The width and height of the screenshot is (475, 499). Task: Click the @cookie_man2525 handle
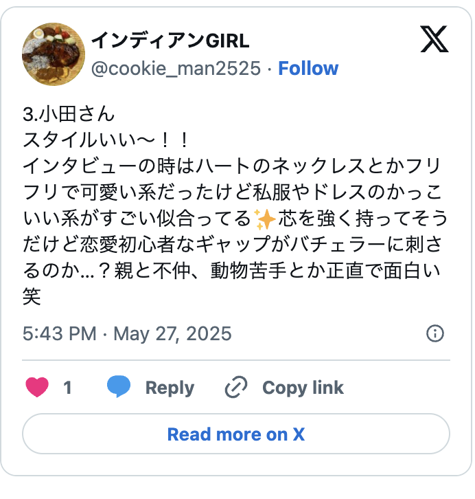click(176, 69)
